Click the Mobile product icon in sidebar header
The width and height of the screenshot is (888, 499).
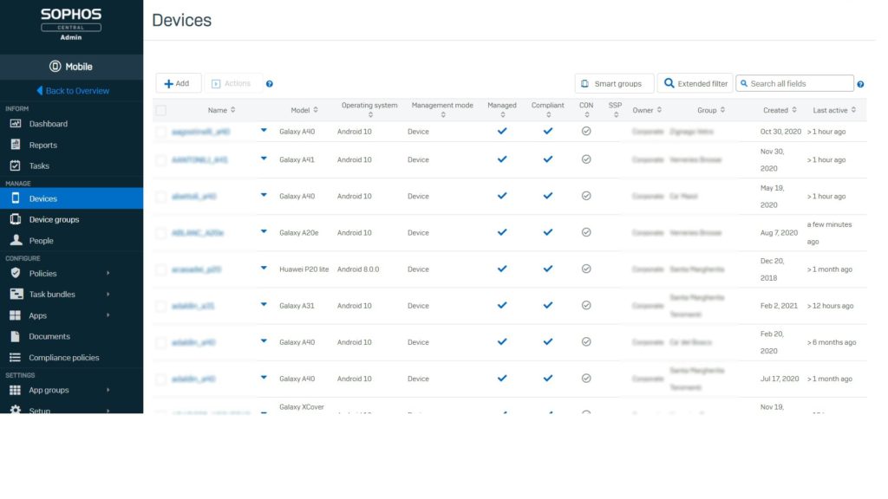coord(55,66)
